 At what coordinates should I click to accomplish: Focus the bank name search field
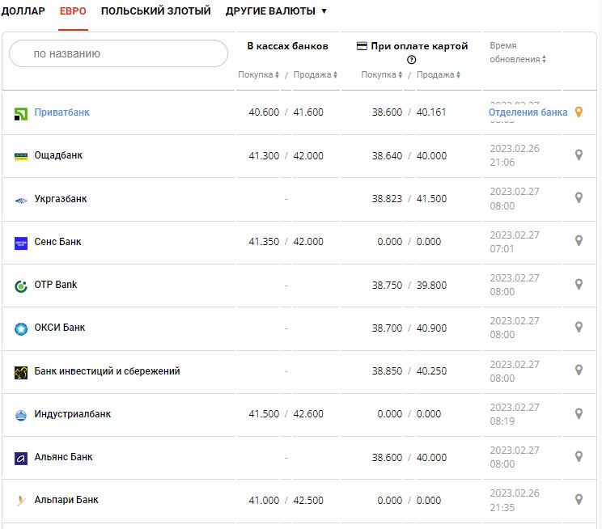point(118,54)
